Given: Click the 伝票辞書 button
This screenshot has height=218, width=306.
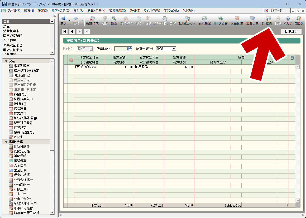Looking at the screenshot, I should [x=291, y=32].
